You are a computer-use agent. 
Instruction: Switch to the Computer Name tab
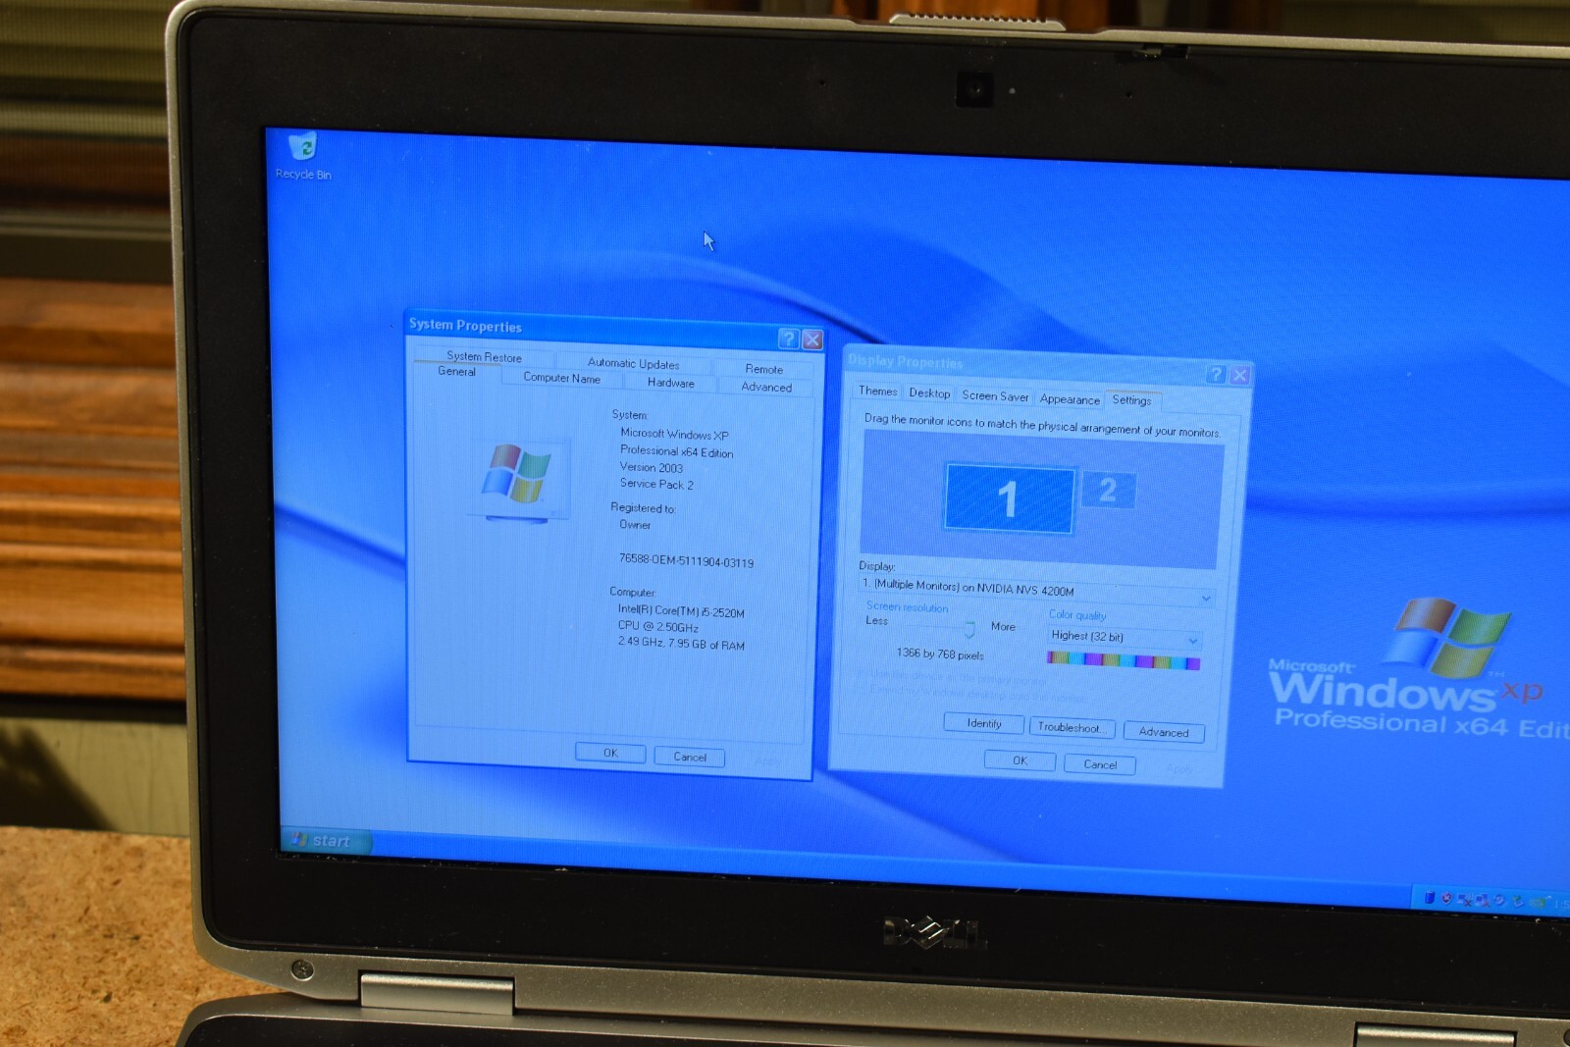[561, 378]
